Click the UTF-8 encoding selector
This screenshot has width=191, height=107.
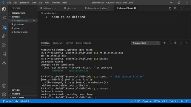click(157, 101)
